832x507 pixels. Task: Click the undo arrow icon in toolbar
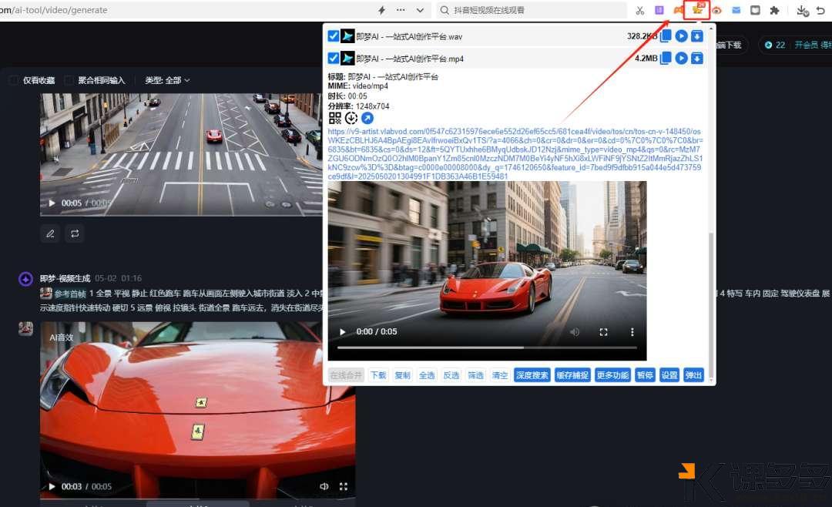[x=821, y=10]
